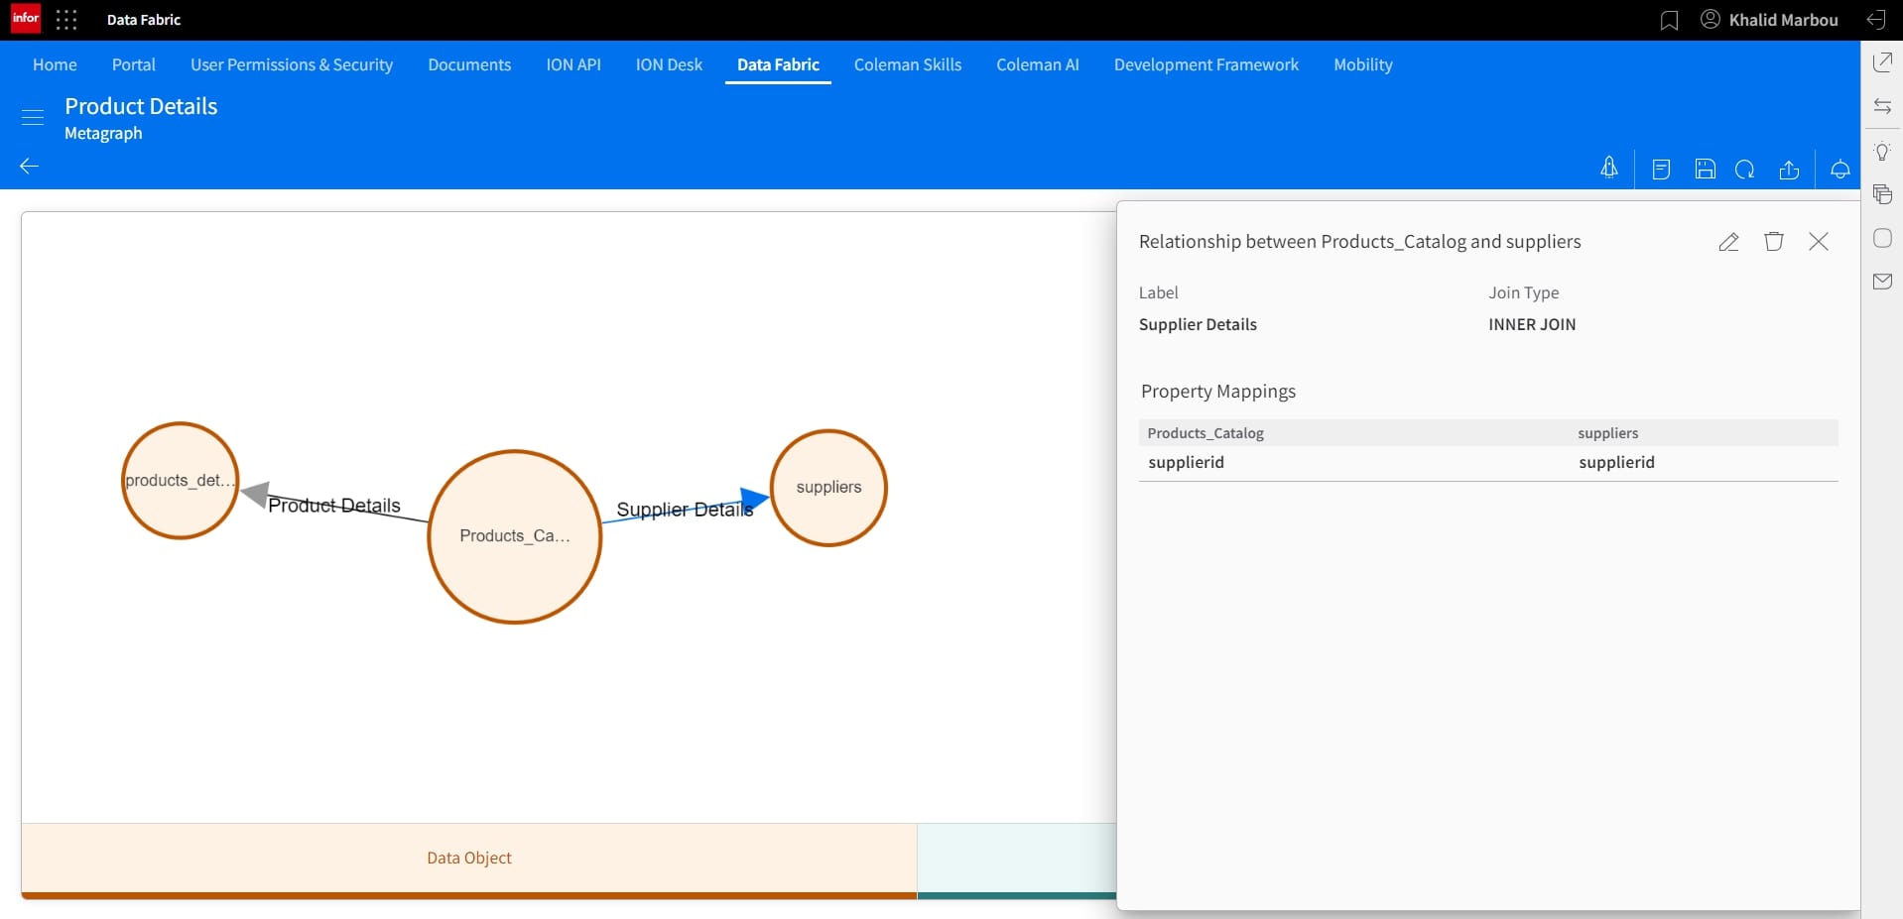The width and height of the screenshot is (1903, 919).
Task: Open the hamburger menu beside Product Details
Action: click(33, 117)
